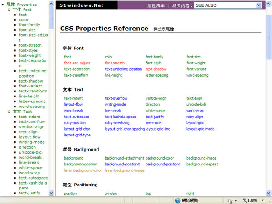Open the font-size-adjust link in main content
This screenshot has height=204, width=272.
(77, 63)
